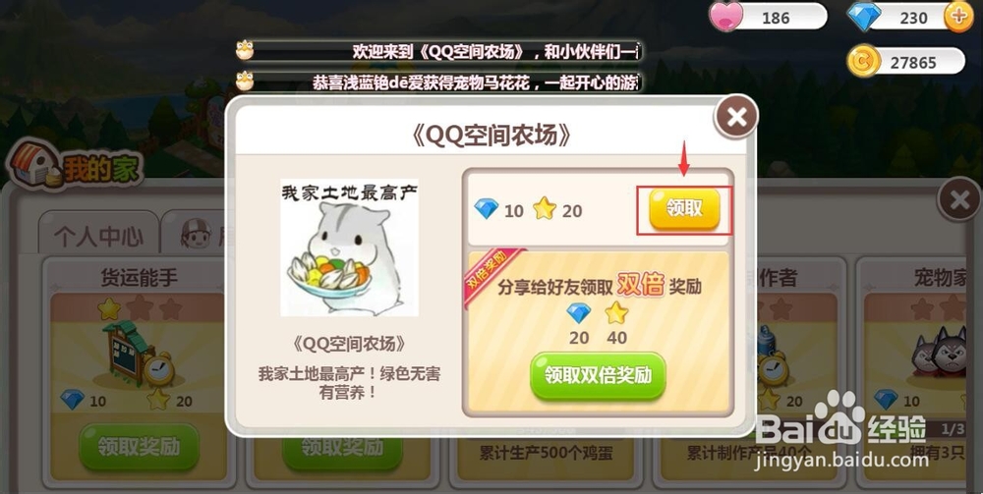The image size is (983, 494).
Task: Close the QQ空间农场 share dialog
Action: (x=736, y=117)
